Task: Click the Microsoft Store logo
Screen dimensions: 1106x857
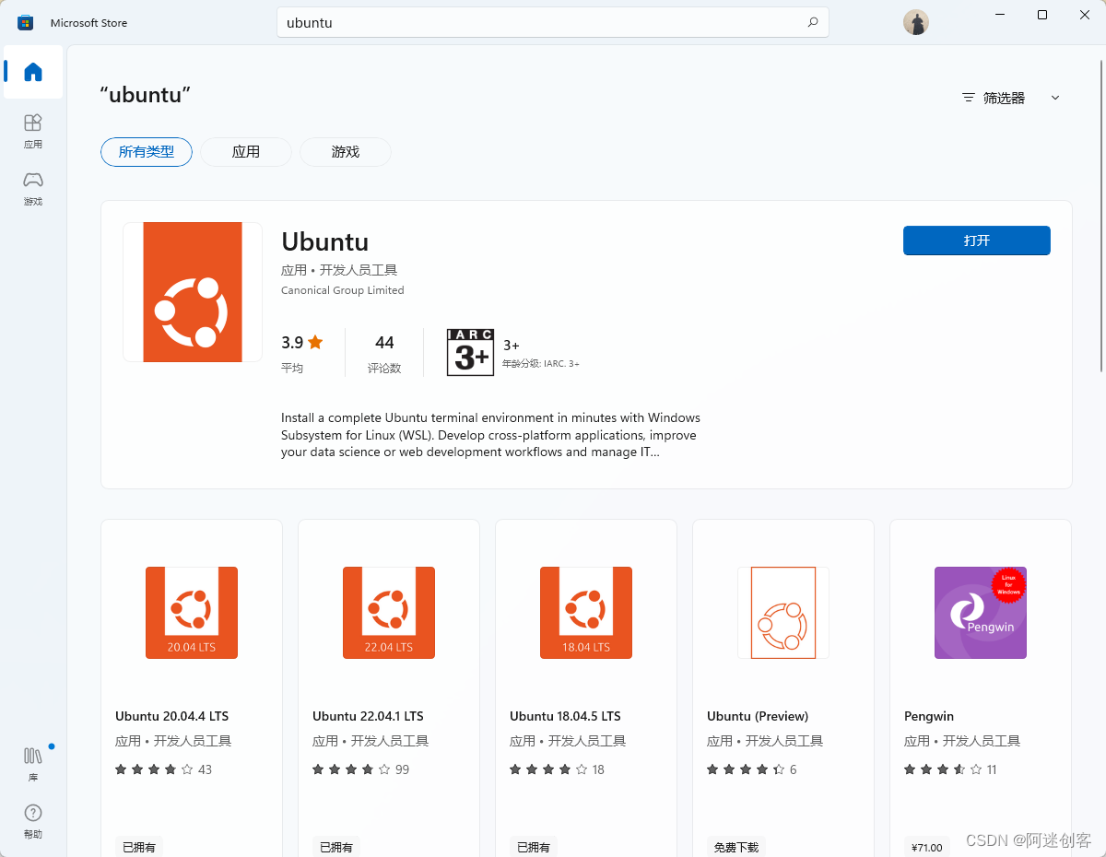Action: tap(23, 21)
